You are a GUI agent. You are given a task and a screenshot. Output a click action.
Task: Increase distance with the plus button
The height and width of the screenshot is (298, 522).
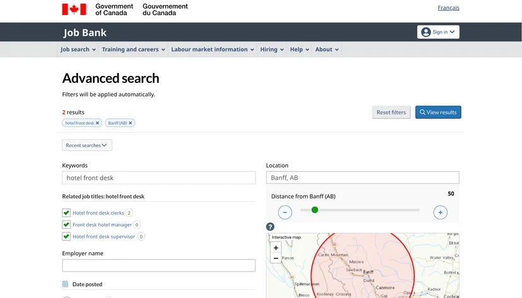pos(440,212)
